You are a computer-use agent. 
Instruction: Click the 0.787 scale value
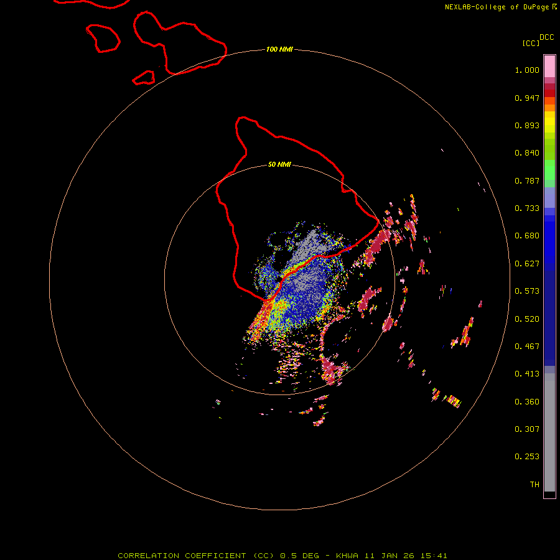click(527, 180)
